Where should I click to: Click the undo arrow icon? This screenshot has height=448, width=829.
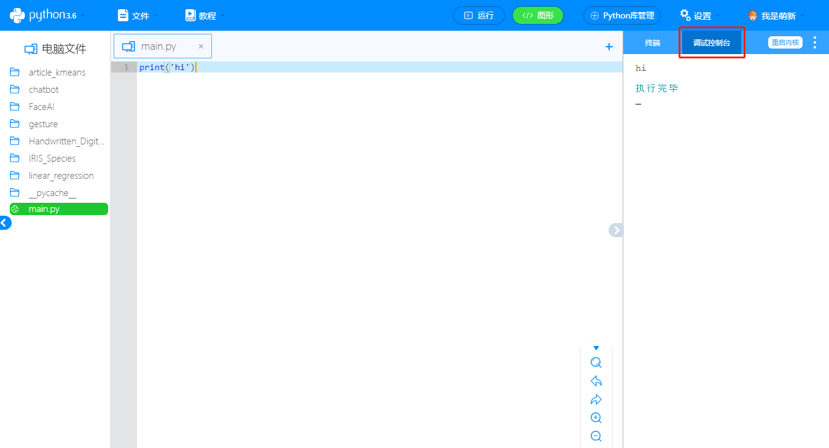coord(596,381)
